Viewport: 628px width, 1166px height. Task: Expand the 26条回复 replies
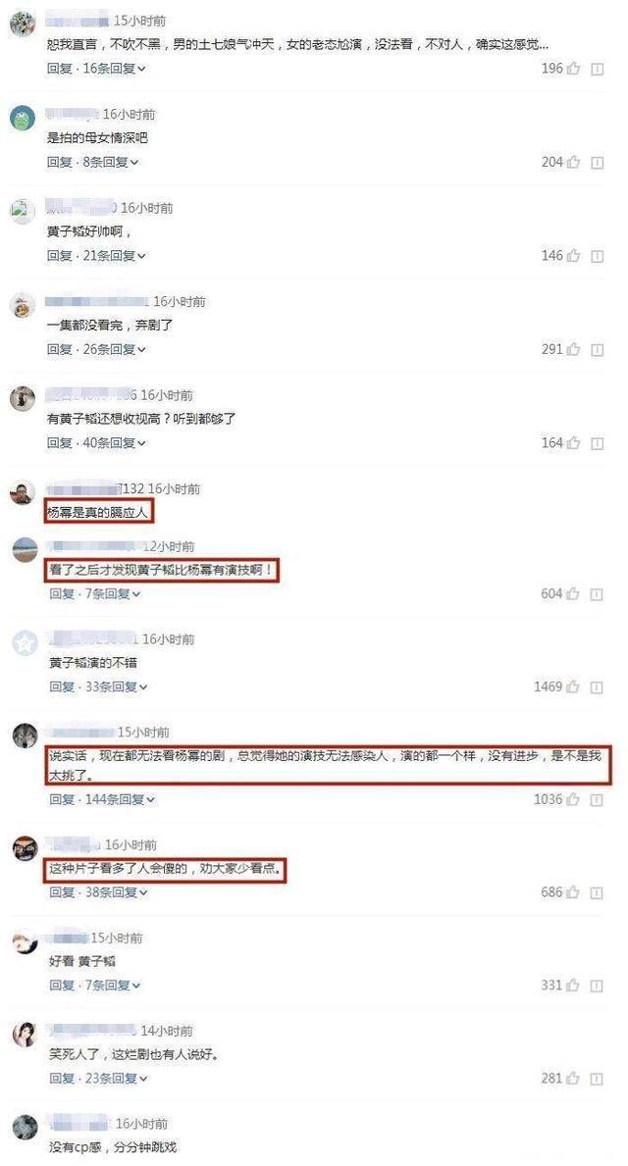tap(115, 349)
